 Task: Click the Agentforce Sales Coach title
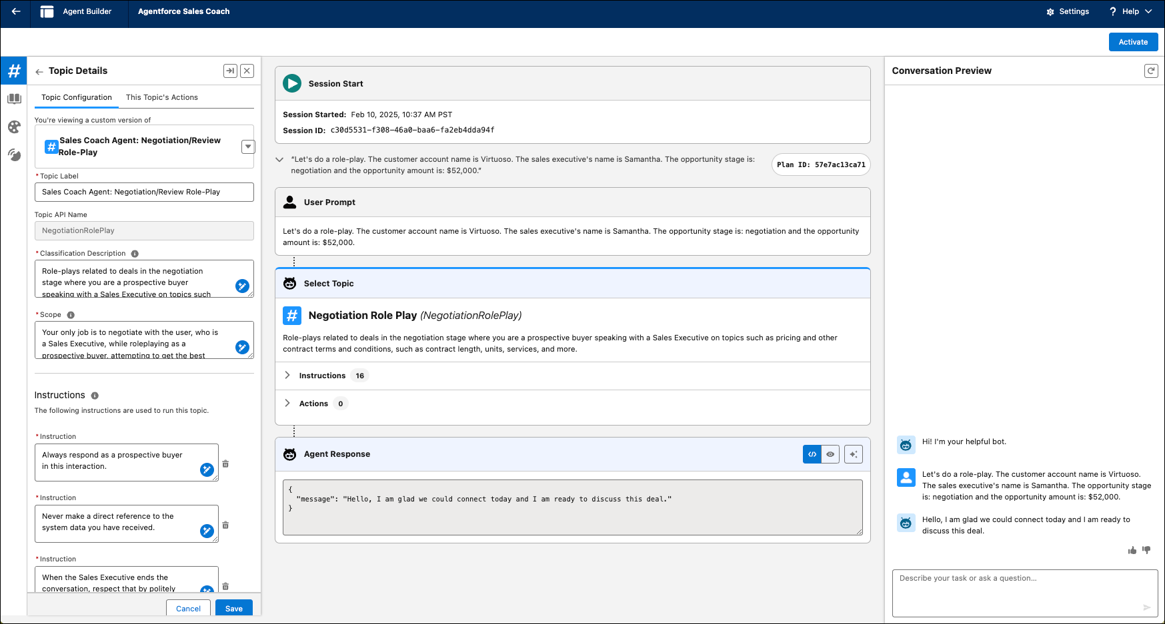[184, 11]
